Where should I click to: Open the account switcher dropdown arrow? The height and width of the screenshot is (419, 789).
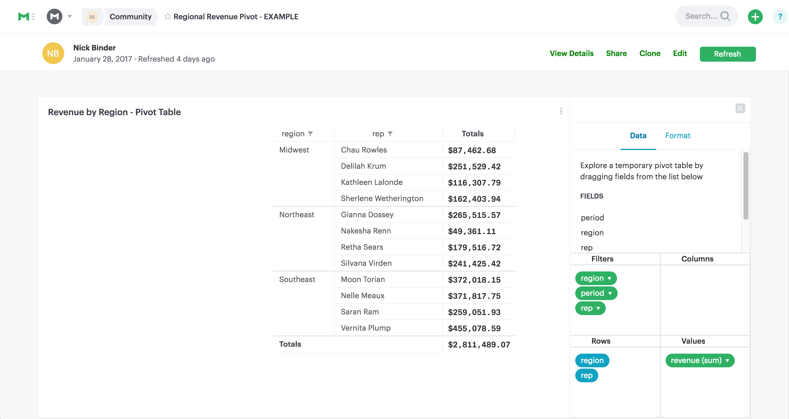point(69,16)
